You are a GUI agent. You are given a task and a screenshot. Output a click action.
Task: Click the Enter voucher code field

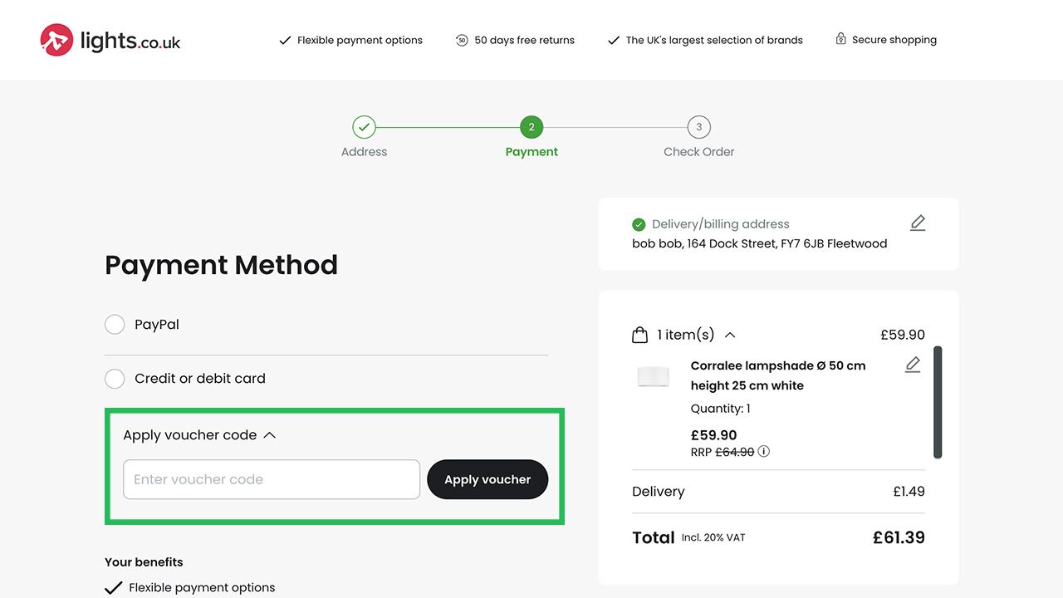tap(272, 479)
